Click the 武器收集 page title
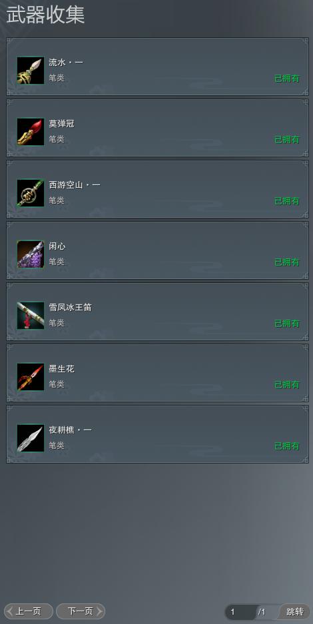Screen dimensions: 313x624 pyautogui.click(x=45, y=15)
